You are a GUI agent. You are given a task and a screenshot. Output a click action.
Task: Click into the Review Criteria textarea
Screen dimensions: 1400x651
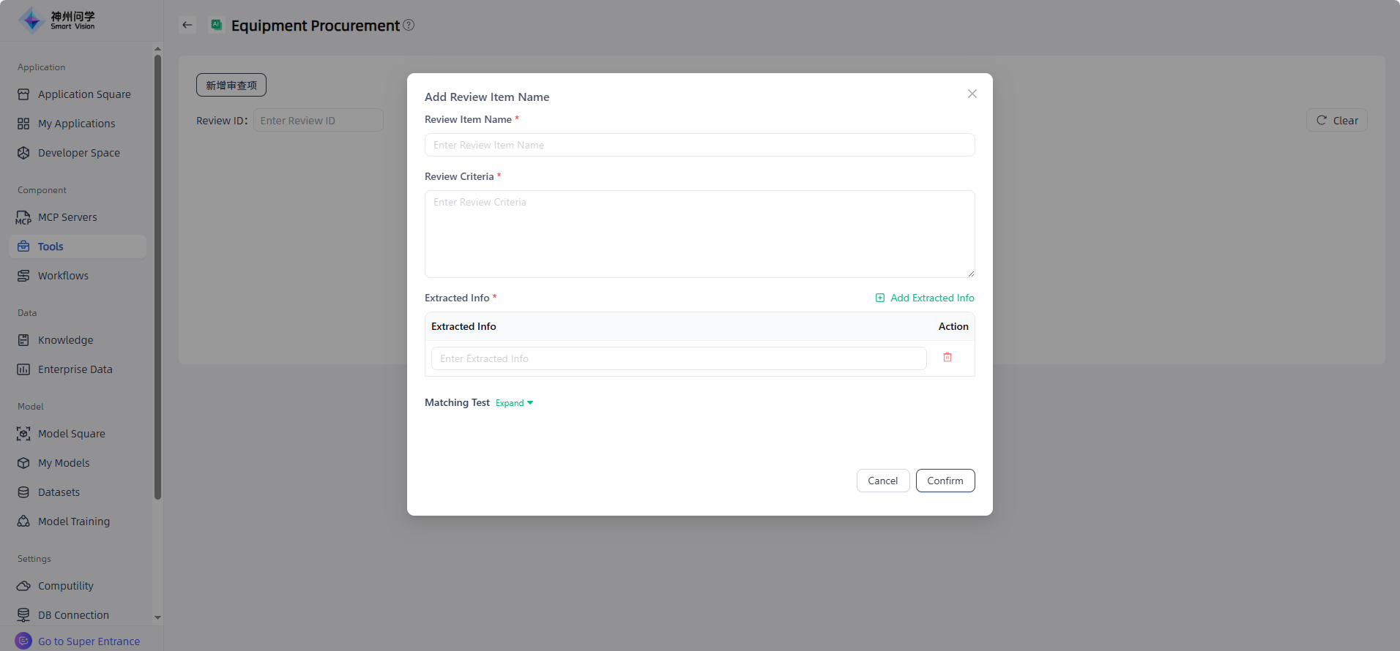point(699,234)
